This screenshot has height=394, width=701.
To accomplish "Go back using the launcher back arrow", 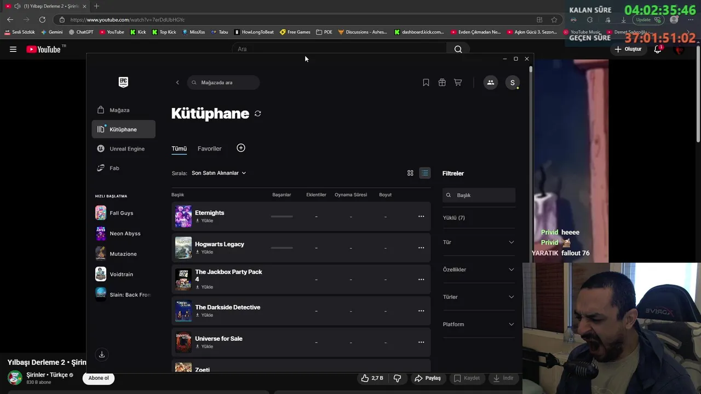I will (x=177, y=83).
